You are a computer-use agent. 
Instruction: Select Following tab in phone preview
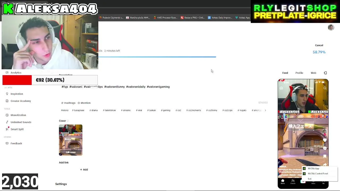(x=298, y=88)
